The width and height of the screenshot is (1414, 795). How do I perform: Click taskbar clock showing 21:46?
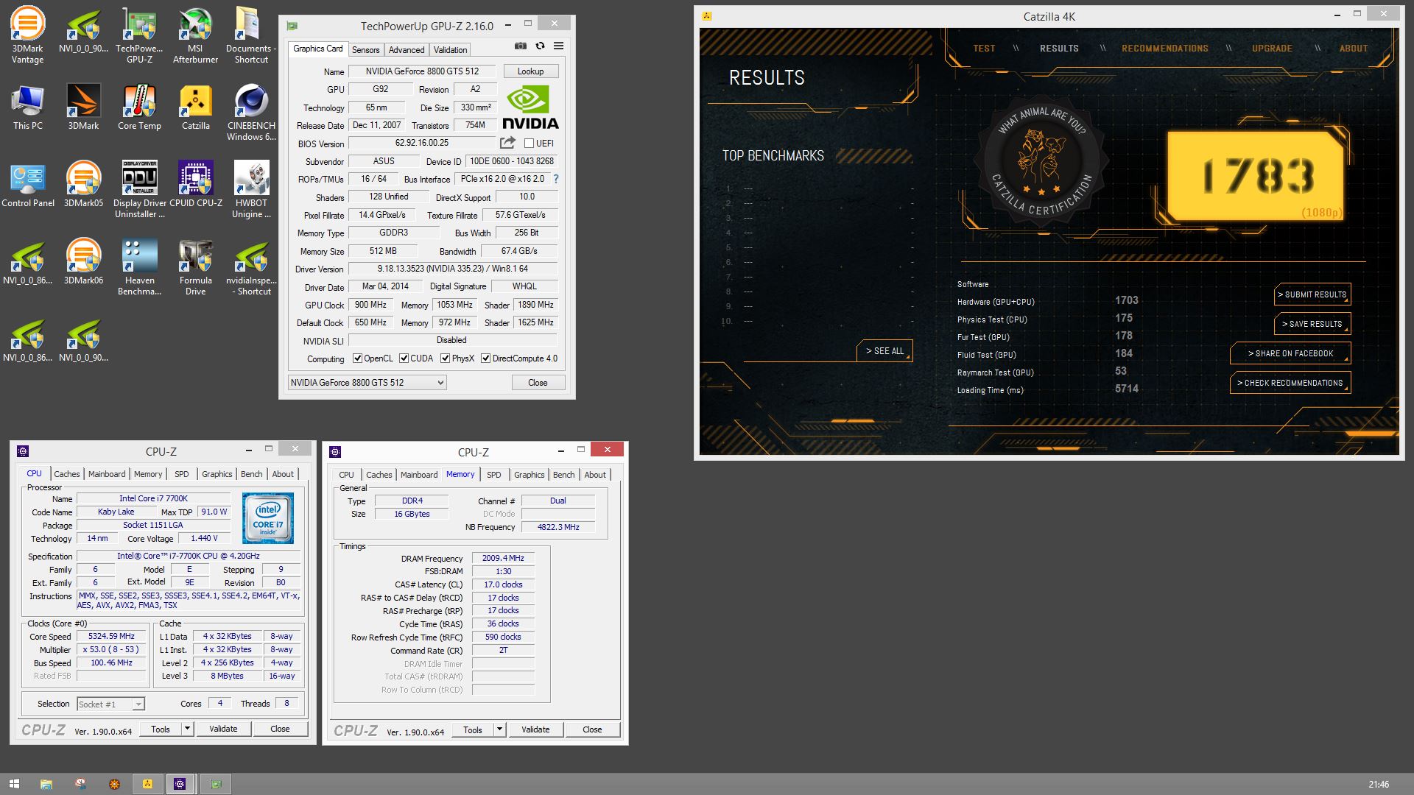tap(1379, 784)
